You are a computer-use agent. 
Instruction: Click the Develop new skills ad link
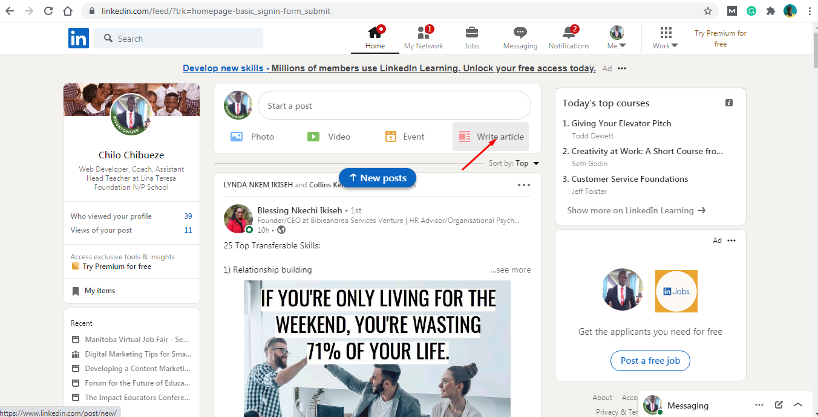click(389, 68)
